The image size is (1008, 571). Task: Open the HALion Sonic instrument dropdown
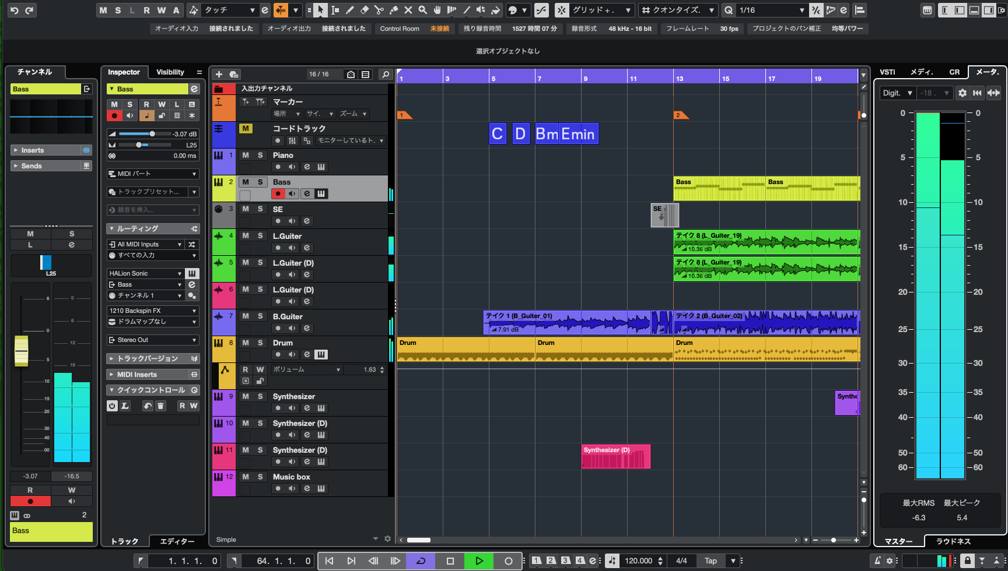coord(146,273)
